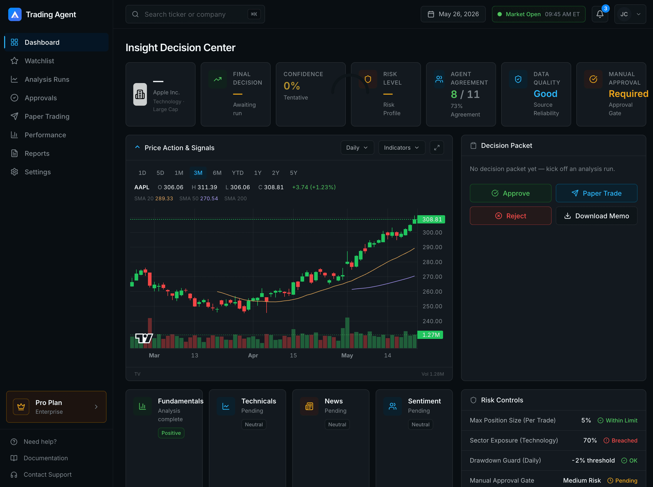The image size is (653, 487).
Task: Click the Market Open status indicator
Action: pyautogui.click(x=538, y=14)
